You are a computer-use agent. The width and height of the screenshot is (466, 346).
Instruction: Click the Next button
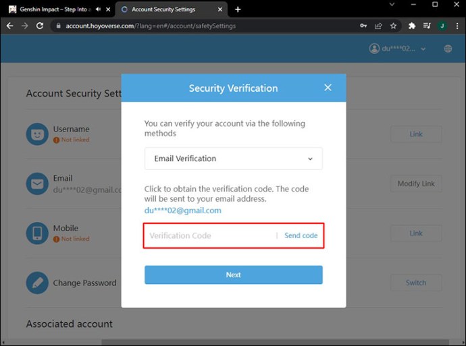(x=233, y=275)
